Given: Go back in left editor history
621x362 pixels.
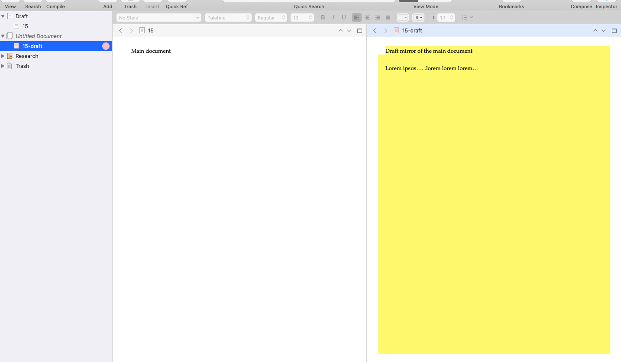Looking at the screenshot, I should (120, 31).
